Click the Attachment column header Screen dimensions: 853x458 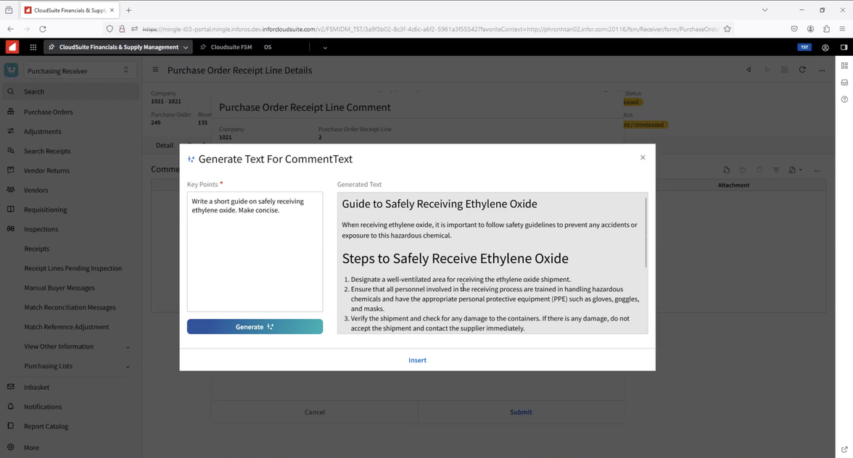point(733,186)
